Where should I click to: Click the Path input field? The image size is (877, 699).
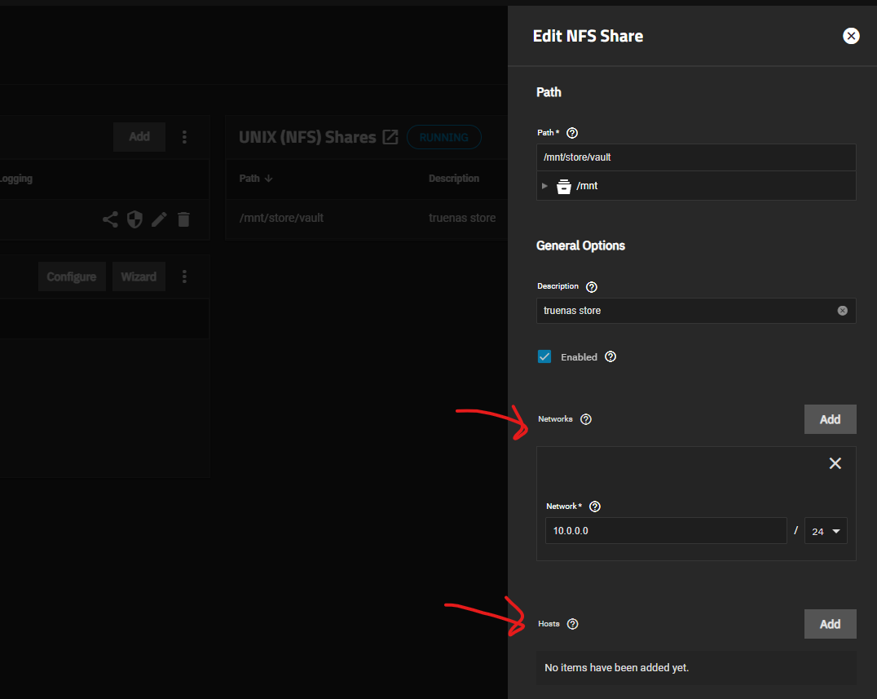click(x=695, y=157)
